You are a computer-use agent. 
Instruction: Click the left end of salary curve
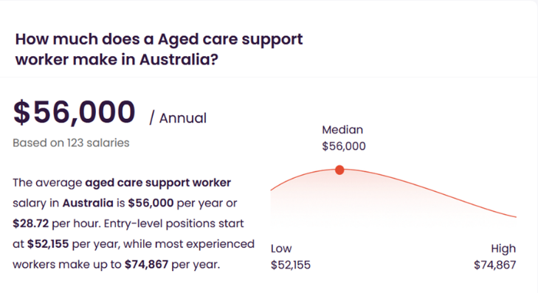(x=272, y=189)
